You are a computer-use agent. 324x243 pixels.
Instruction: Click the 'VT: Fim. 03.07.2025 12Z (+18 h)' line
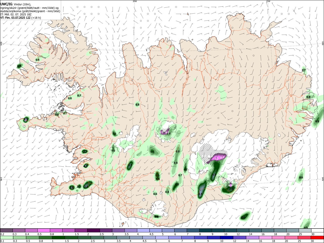21,18
